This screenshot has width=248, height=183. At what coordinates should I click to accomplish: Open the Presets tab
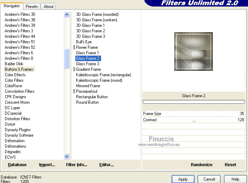click(32, 7)
